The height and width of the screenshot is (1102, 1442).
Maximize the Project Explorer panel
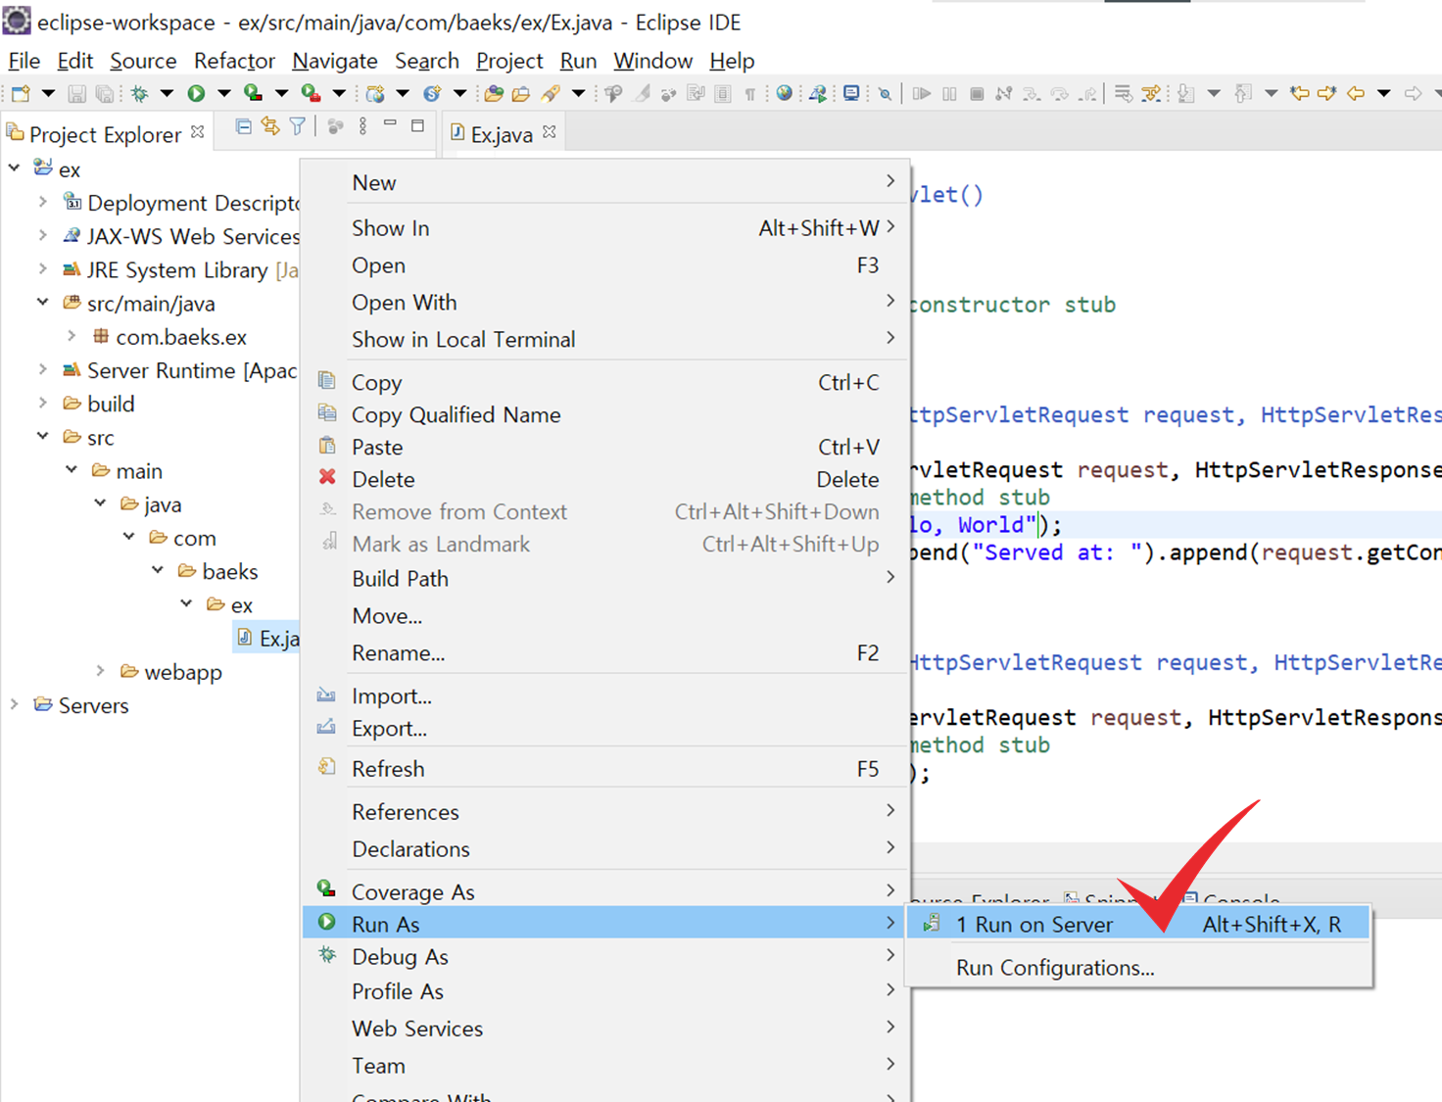417,125
